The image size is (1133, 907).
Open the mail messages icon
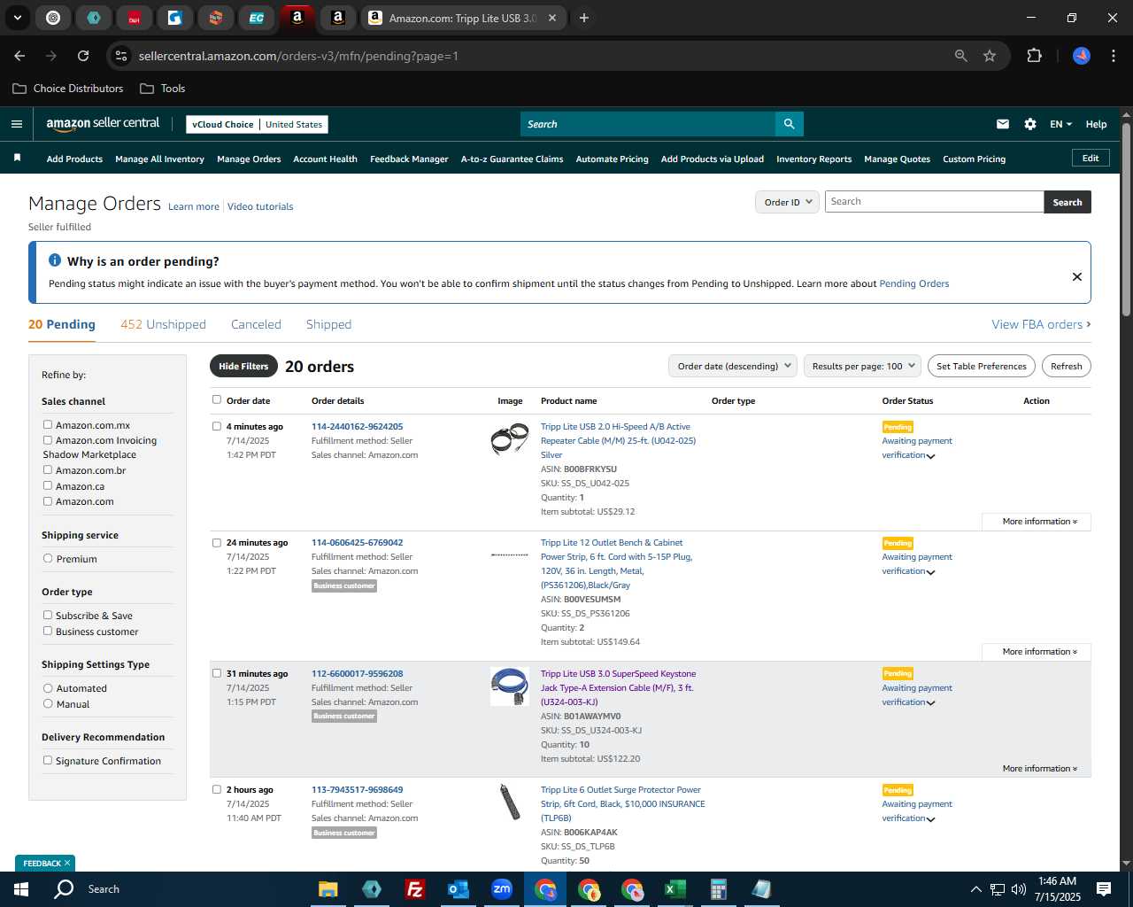click(x=1002, y=124)
